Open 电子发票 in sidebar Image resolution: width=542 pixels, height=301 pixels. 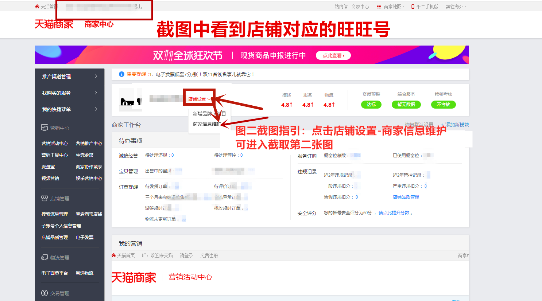[85, 238]
